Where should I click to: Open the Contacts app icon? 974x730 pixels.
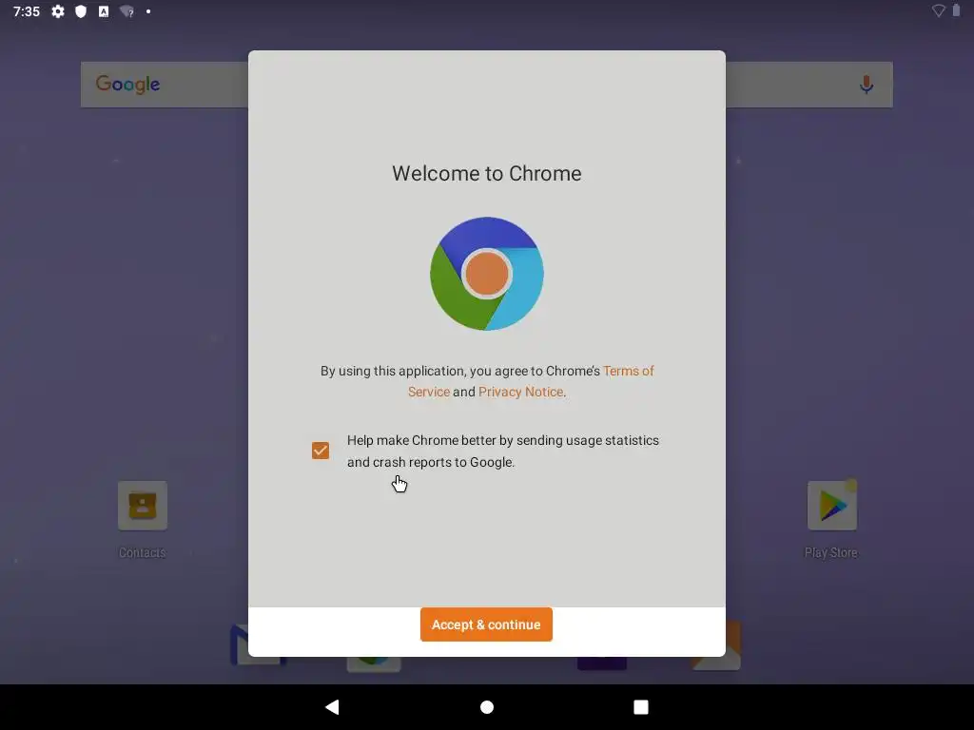point(143,506)
